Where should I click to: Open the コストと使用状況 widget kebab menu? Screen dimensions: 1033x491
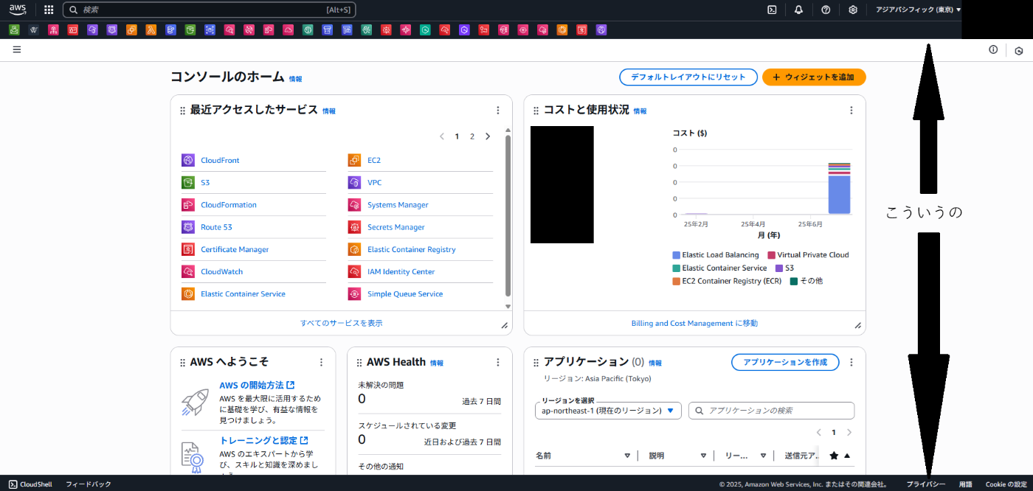(851, 110)
